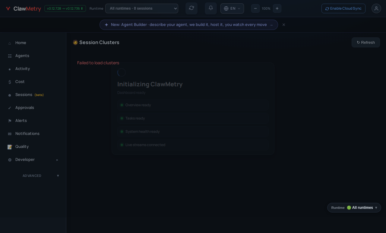
Task: Increase zoom with plus button
Action: 277,8
